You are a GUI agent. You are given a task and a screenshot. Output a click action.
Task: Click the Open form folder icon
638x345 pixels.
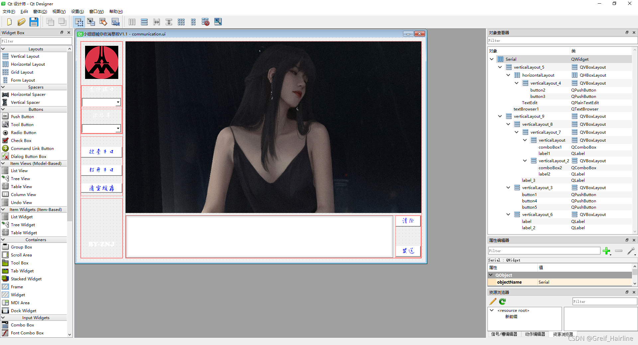[22, 22]
